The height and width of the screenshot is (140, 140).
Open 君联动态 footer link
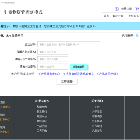pos(97,117)
